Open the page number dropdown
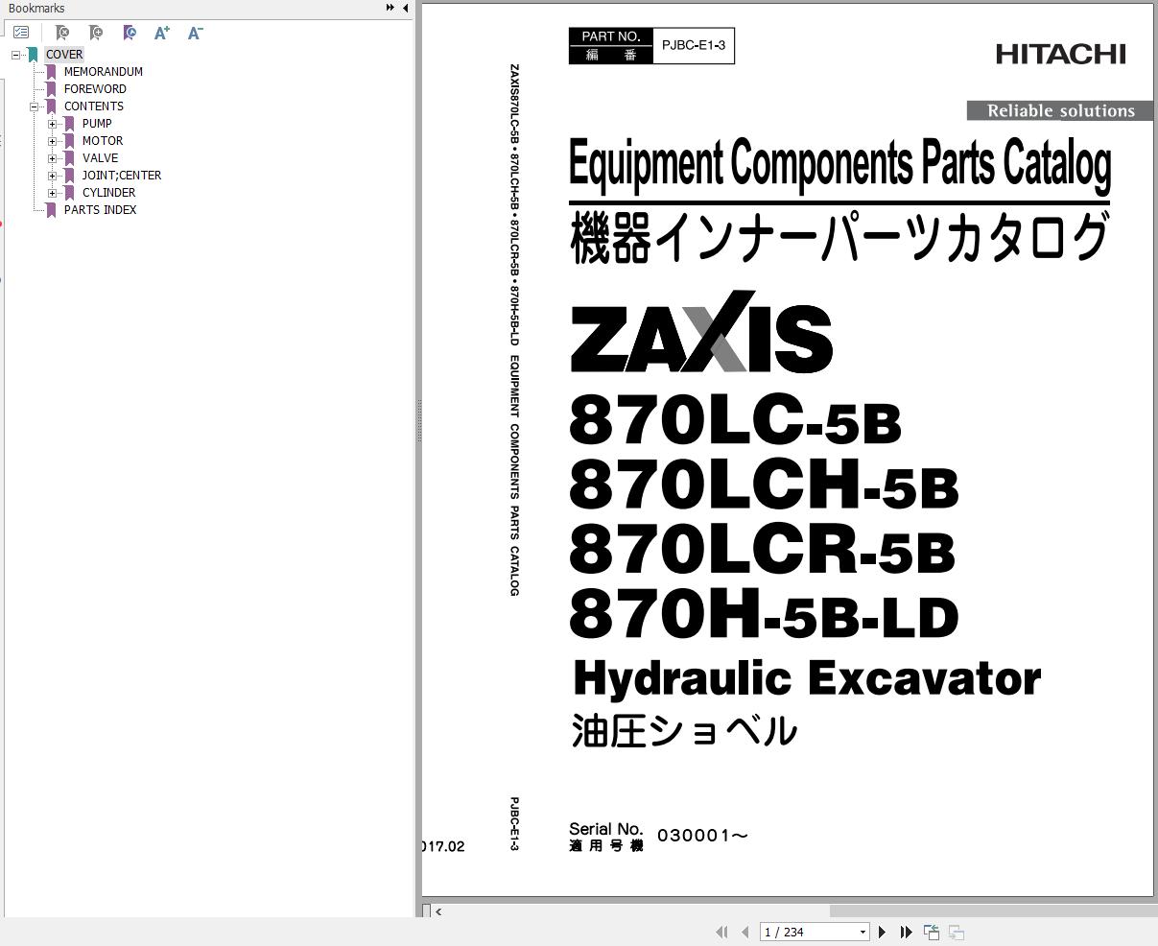Image resolution: width=1158 pixels, height=946 pixels. (x=863, y=932)
